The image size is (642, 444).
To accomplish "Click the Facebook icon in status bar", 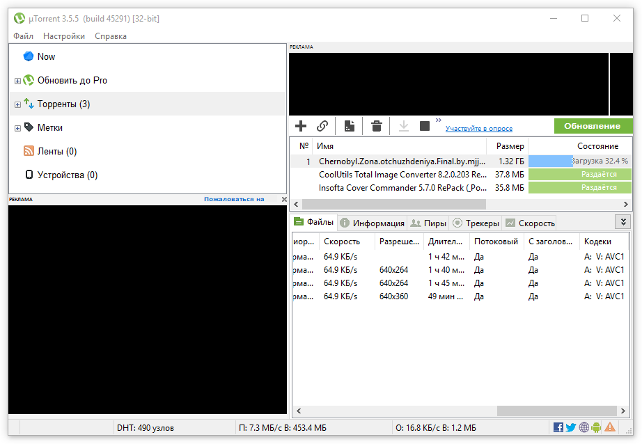I will (558, 427).
